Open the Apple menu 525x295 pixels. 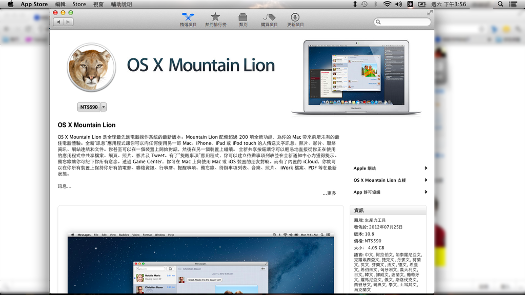(10, 4)
